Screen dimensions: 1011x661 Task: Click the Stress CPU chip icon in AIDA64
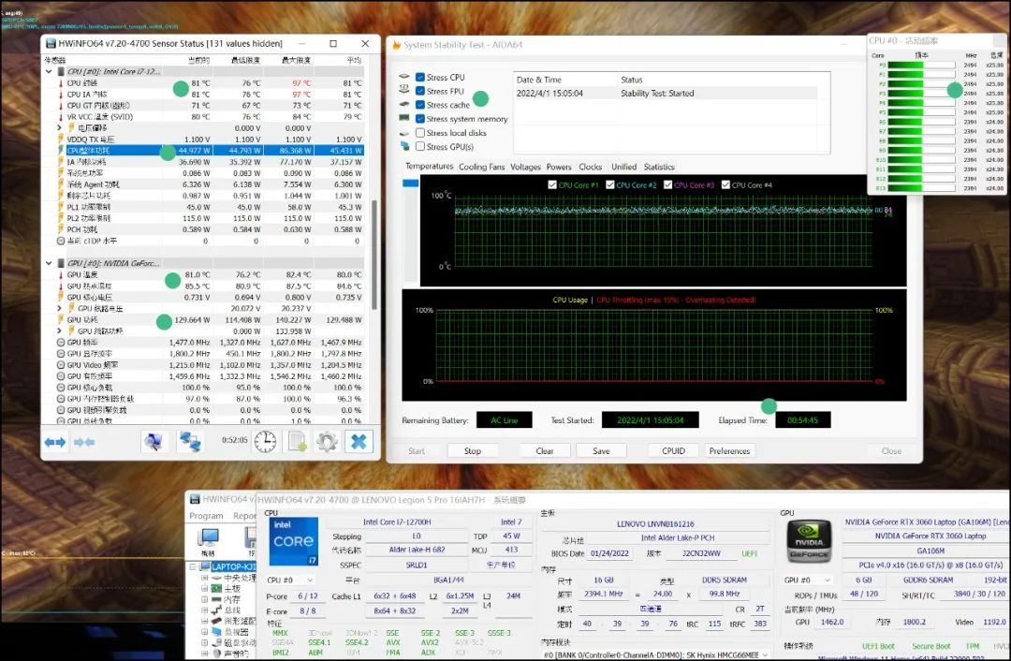(404, 77)
